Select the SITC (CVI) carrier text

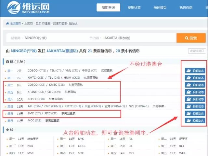point(54,92)
